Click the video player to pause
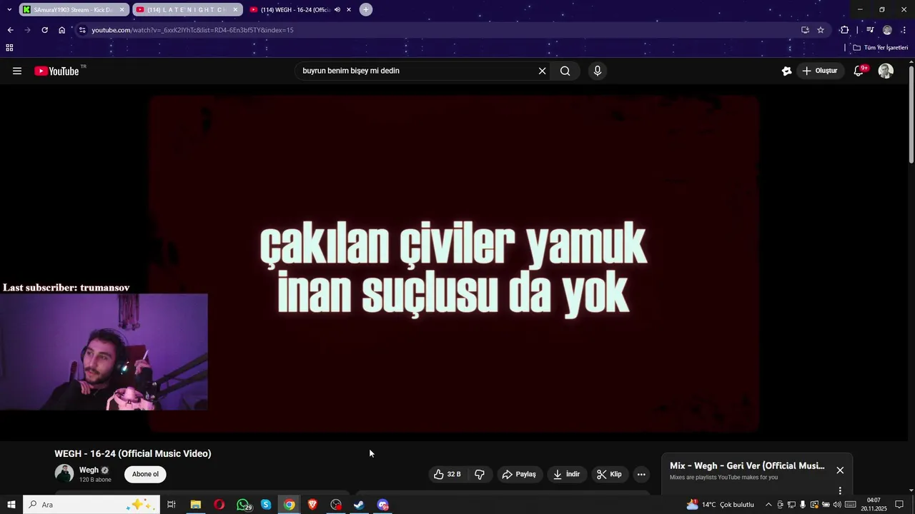 pos(454,264)
